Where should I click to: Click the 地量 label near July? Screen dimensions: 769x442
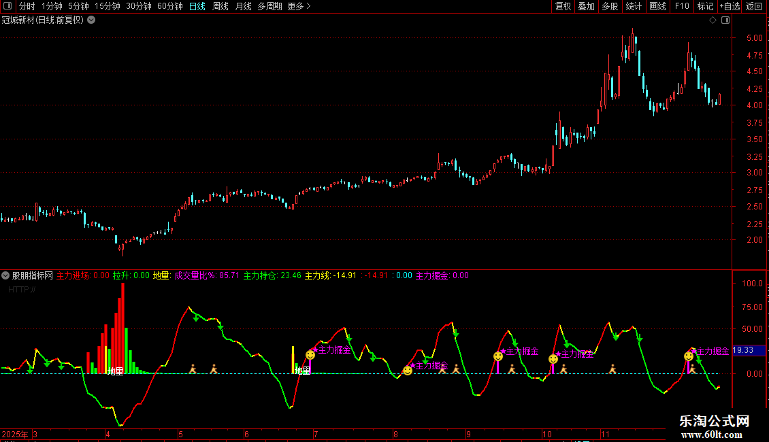click(303, 371)
